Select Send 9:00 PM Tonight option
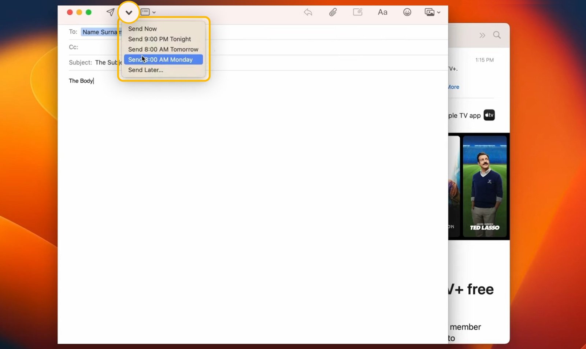 (x=159, y=39)
